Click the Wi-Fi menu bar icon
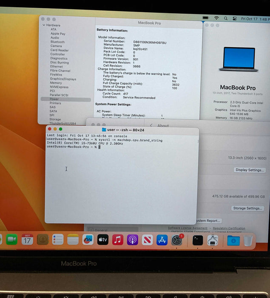The width and height of the screenshot is (270, 298). (216, 18)
